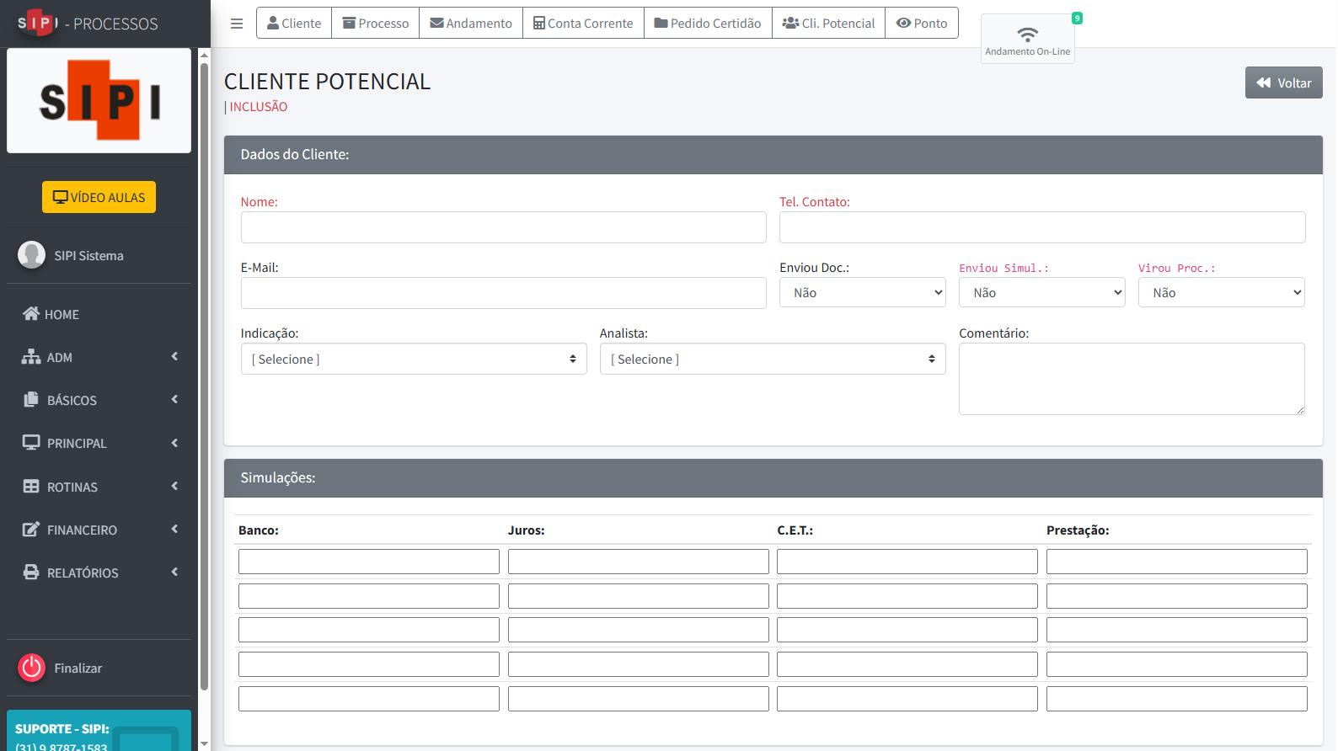Screen dimensions: 1338x751
Task: Open the Conta Corrente toolbar tab
Action: click(x=583, y=24)
